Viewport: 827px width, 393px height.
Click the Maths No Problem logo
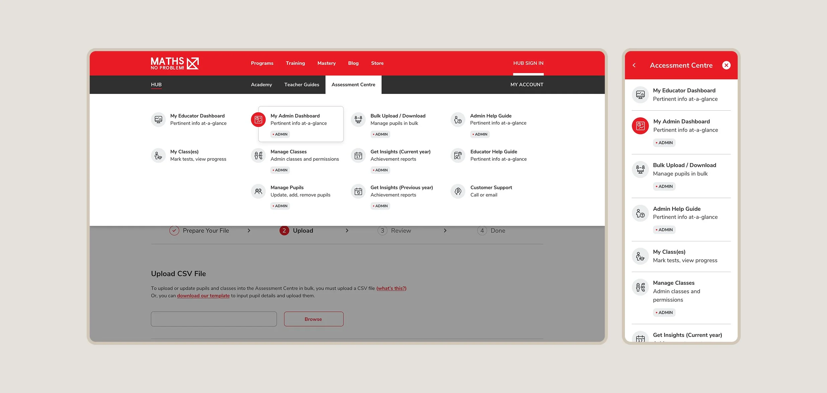click(174, 63)
